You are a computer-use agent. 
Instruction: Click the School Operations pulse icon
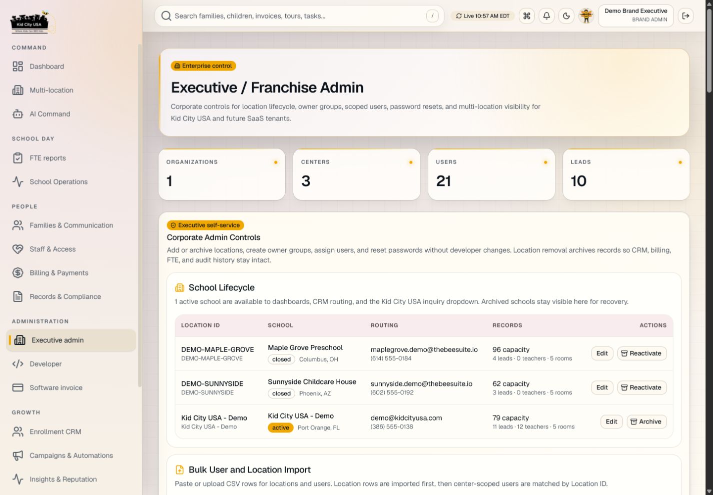[x=18, y=181]
